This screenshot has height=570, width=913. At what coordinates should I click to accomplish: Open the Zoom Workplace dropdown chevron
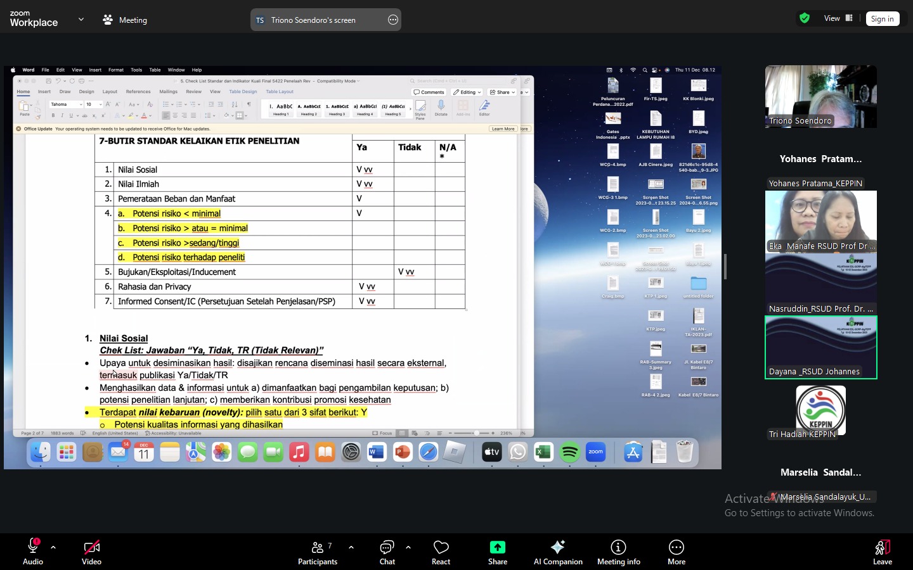click(81, 20)
